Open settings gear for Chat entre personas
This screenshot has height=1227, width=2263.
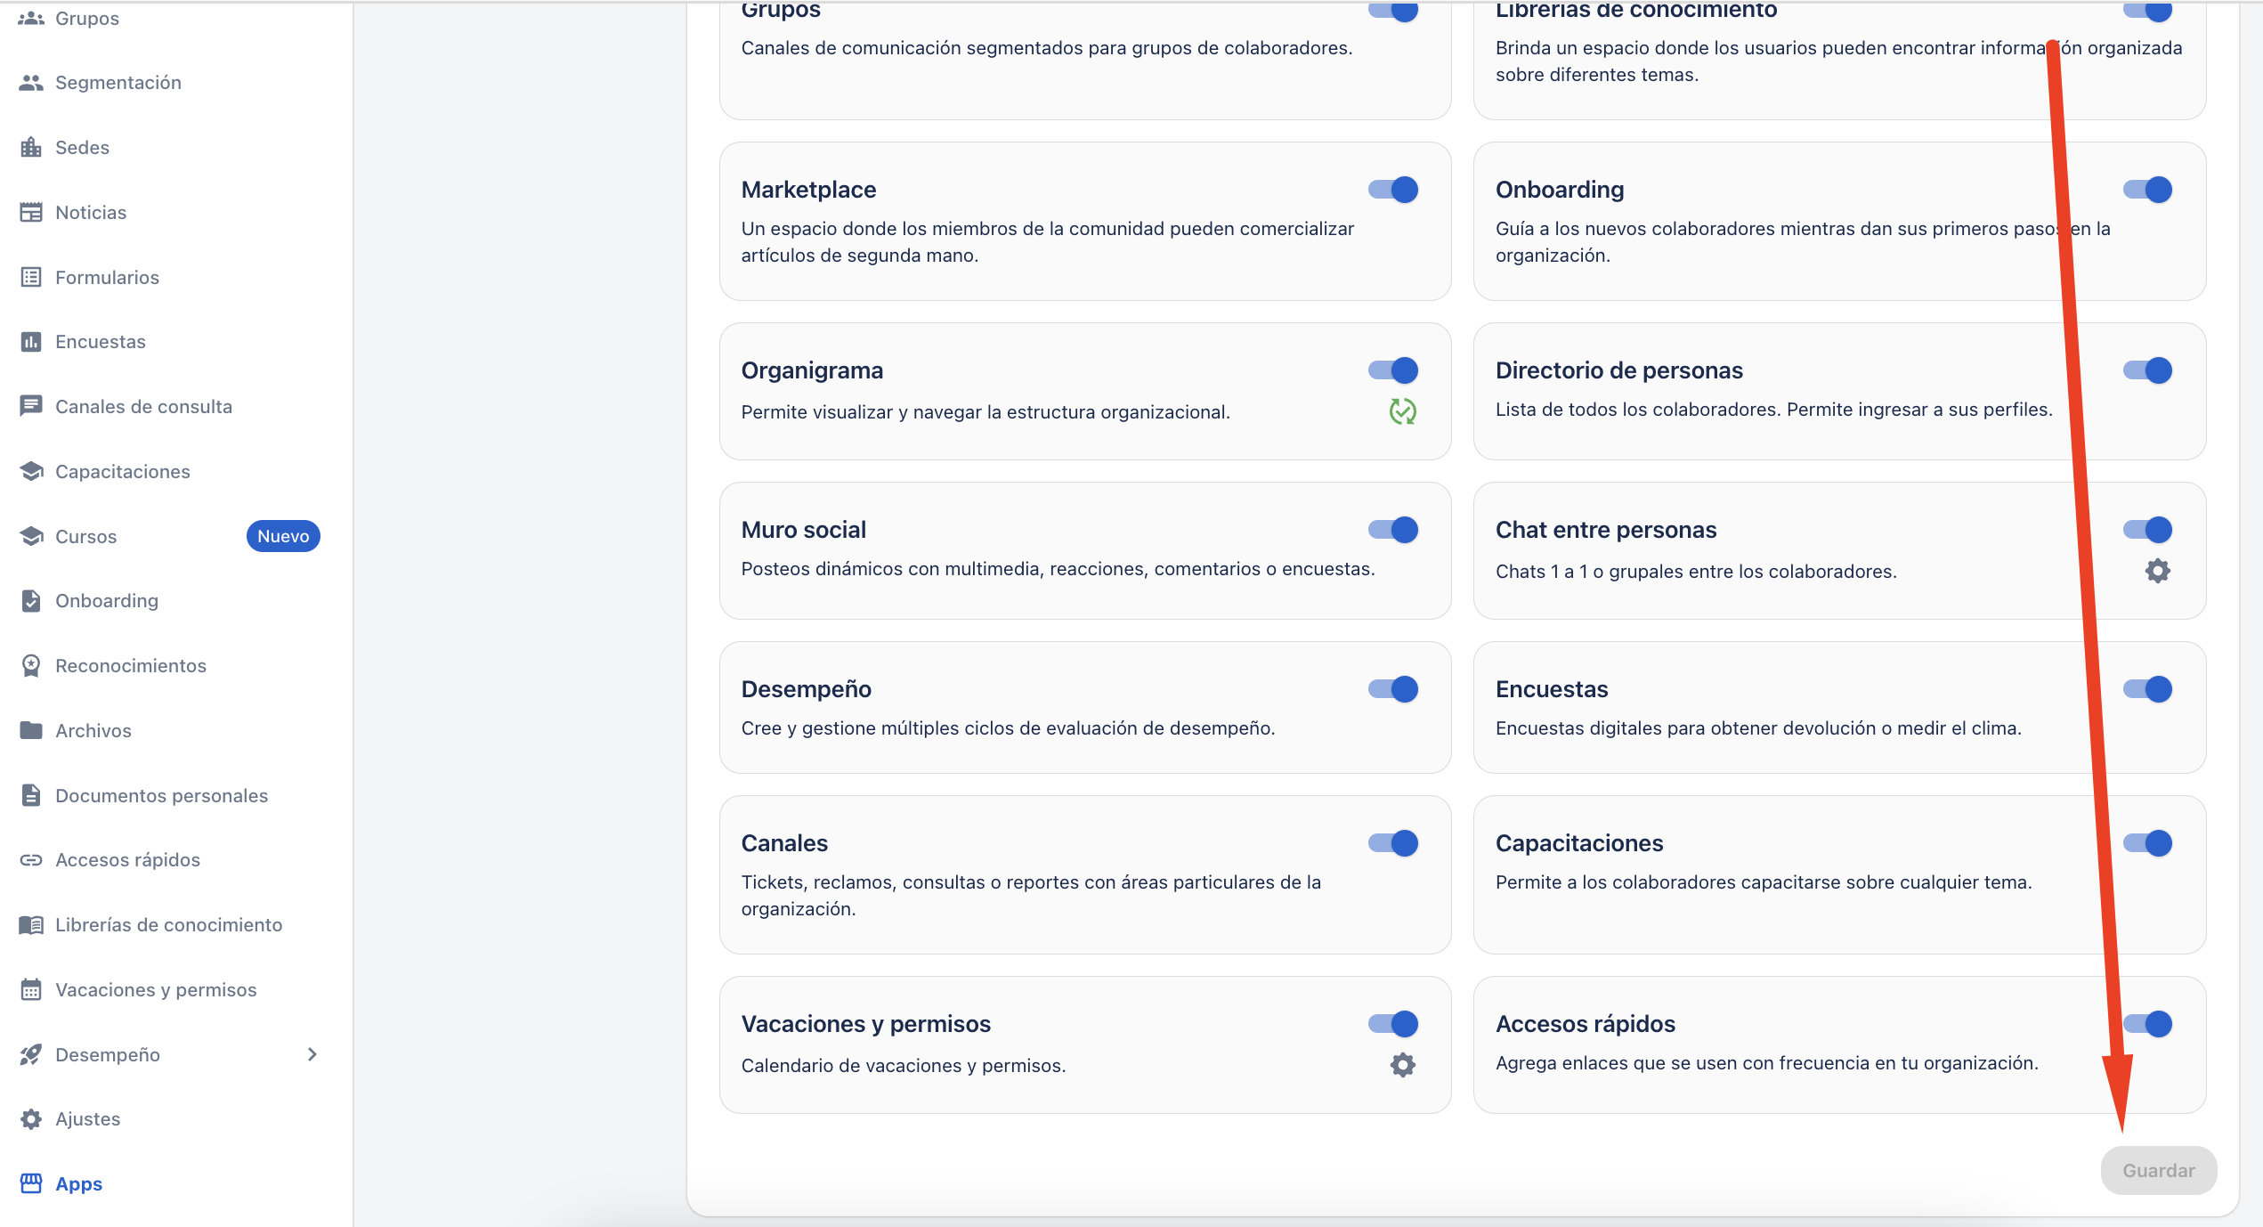2157,571
